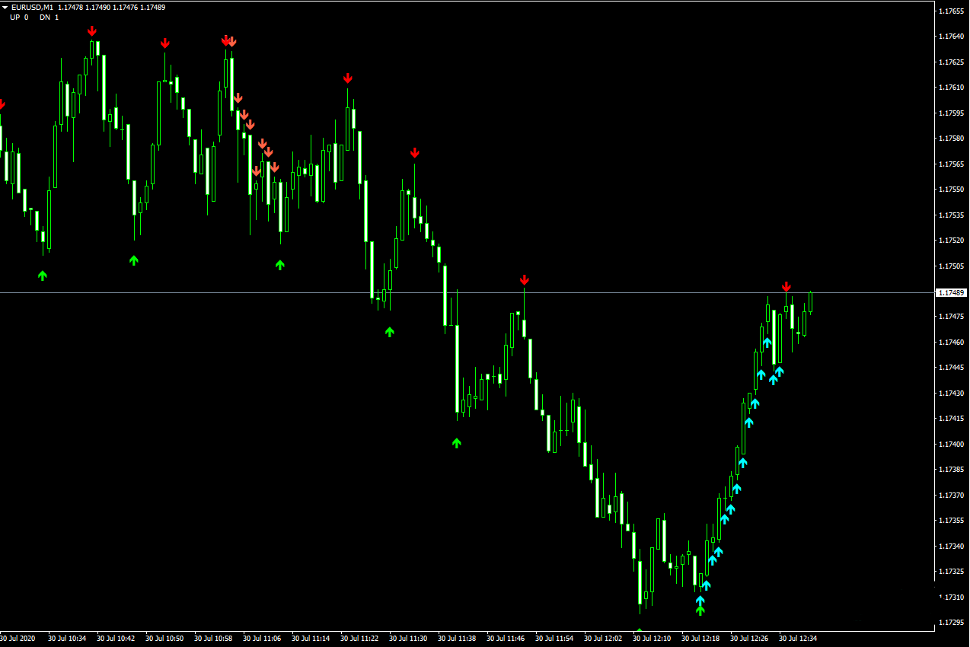Select the red sell arrow above the 11:22 candle
The width and height of the screenshot is (970, 647).
click(347, 78)
